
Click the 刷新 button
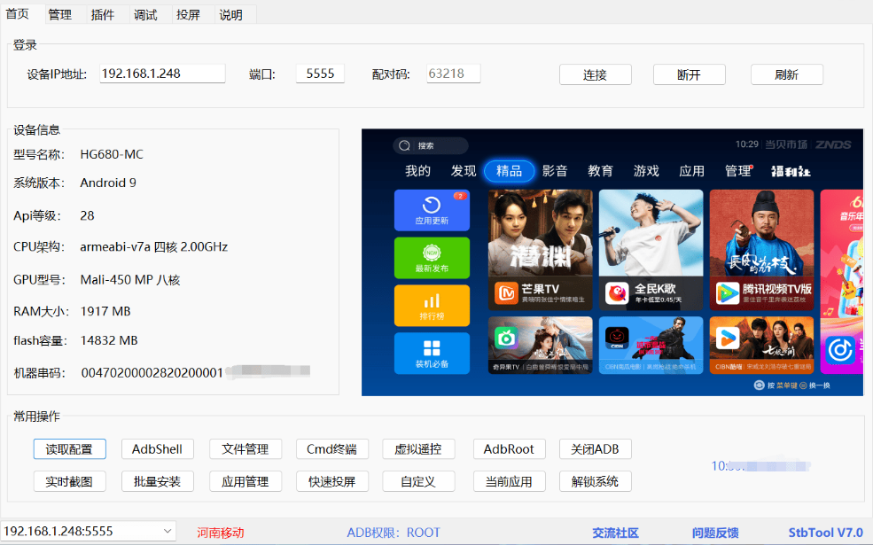point(786,74)
